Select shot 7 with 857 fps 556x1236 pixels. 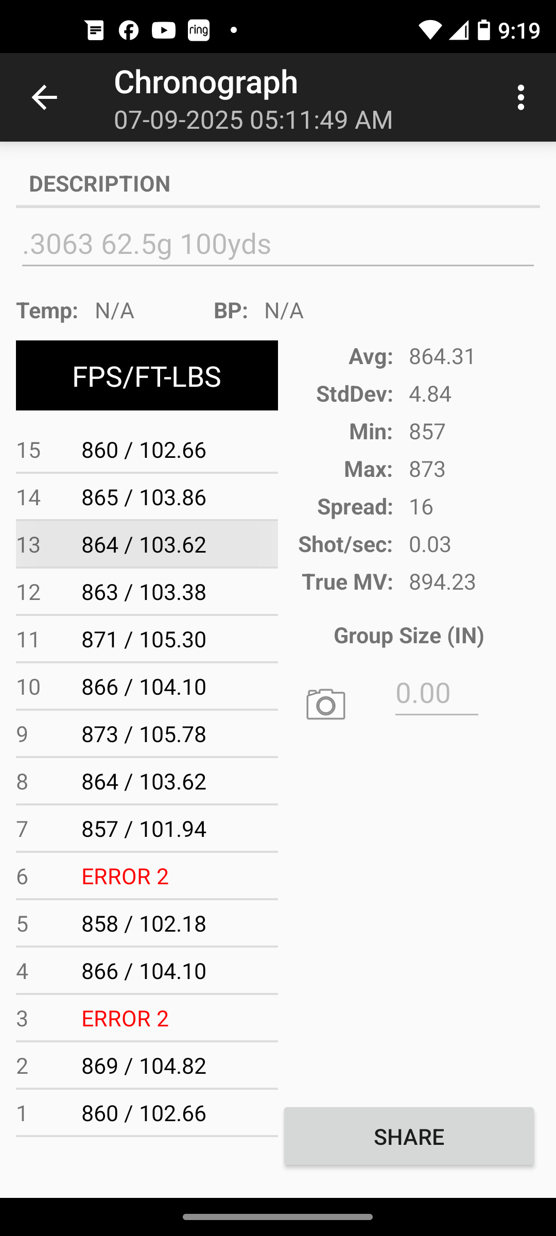147,829
